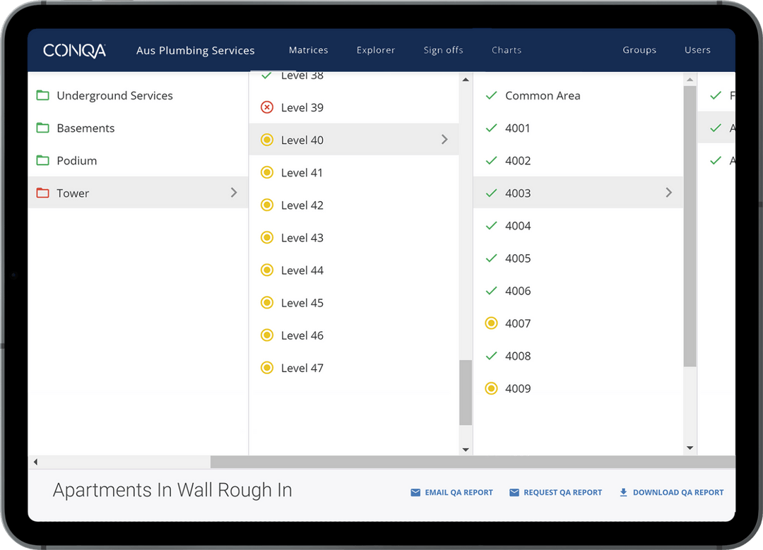This screenshot has width=763, height=550.
Task: Click the levels list scroll-down arrow
Action: coord(466,449)
